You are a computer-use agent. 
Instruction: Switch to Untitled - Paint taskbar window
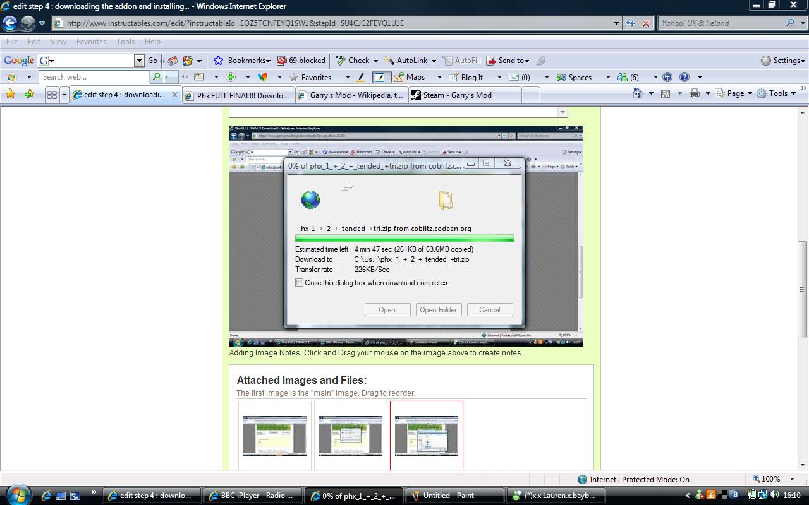pyautogui.click(x=454, y=496)
